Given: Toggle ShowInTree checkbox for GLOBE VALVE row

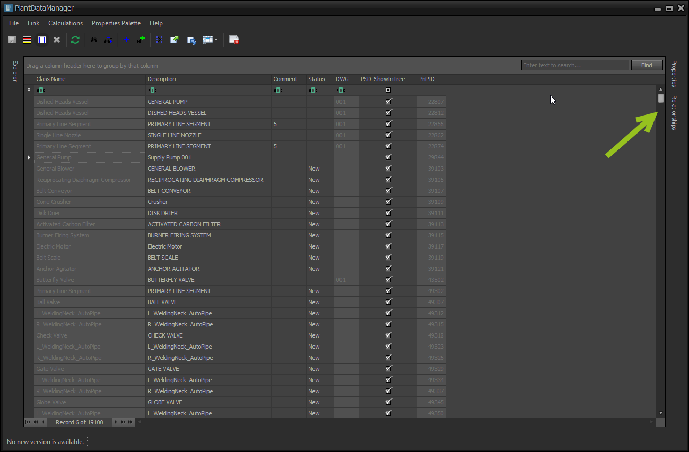Looking at the screenshot, I should [x=388, y=402].
